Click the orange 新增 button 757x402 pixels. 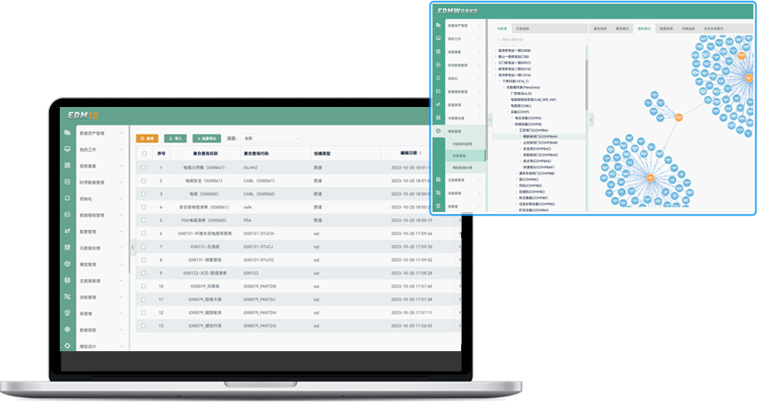(147, 138)
